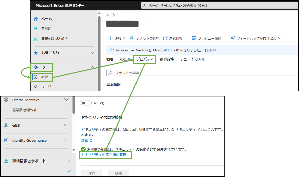Click the ID diamond icon
The image size is (299, 177).
coord(36,67)
